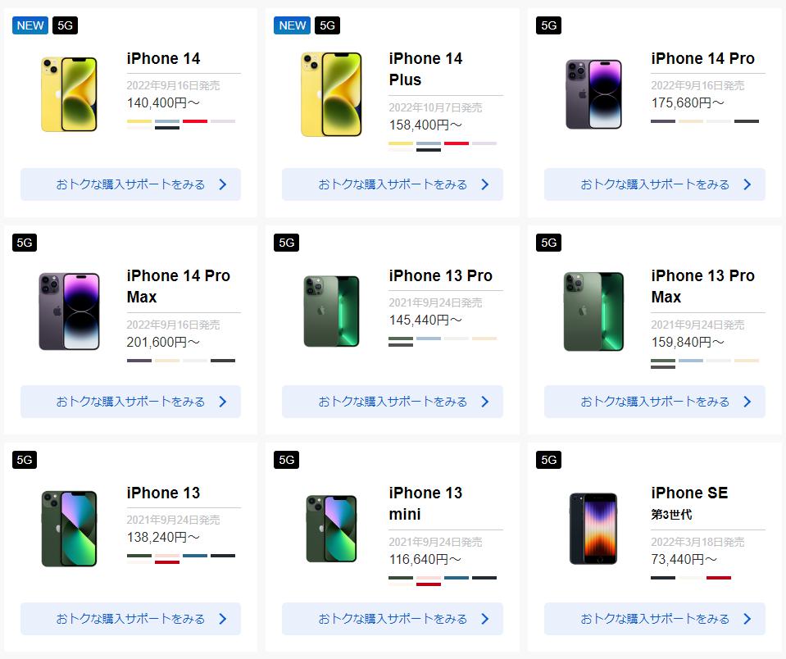Click the iPhone SE phone image
786x659 pixels.
tap(593, 529)
